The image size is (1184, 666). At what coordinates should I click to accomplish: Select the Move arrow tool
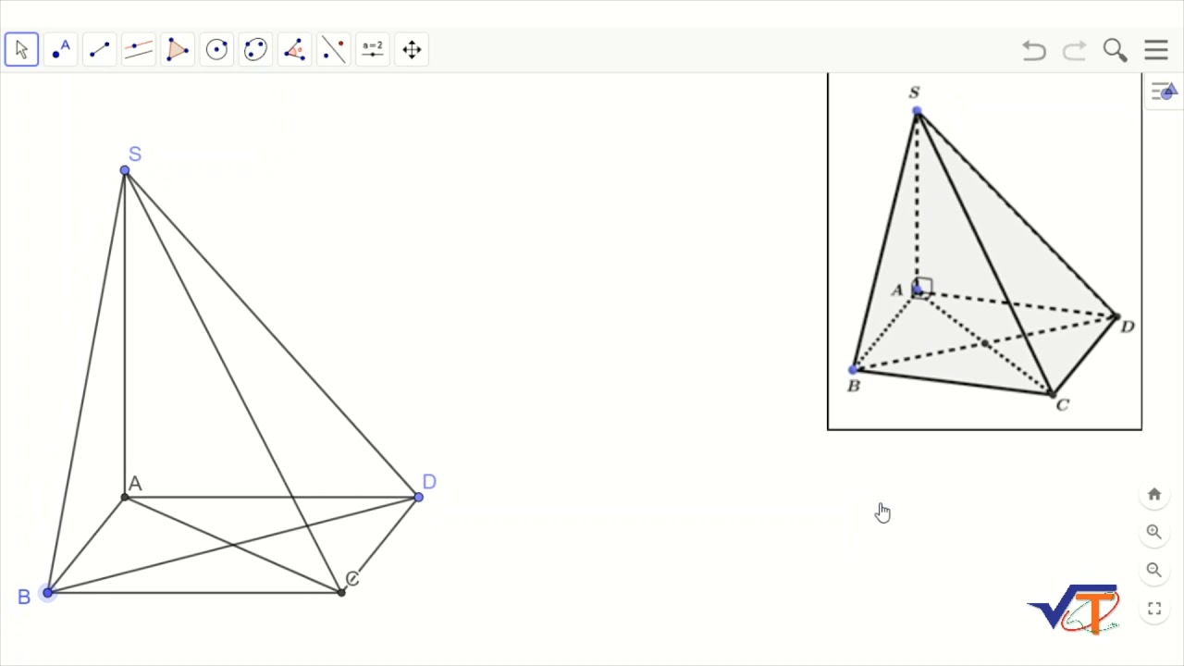coord(21,49)
